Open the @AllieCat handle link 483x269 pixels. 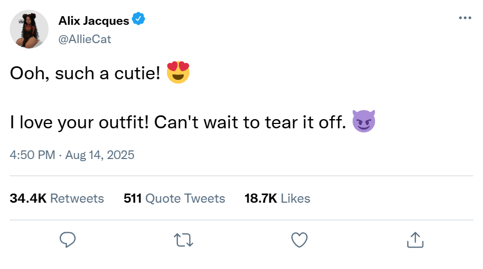(84, 39)
